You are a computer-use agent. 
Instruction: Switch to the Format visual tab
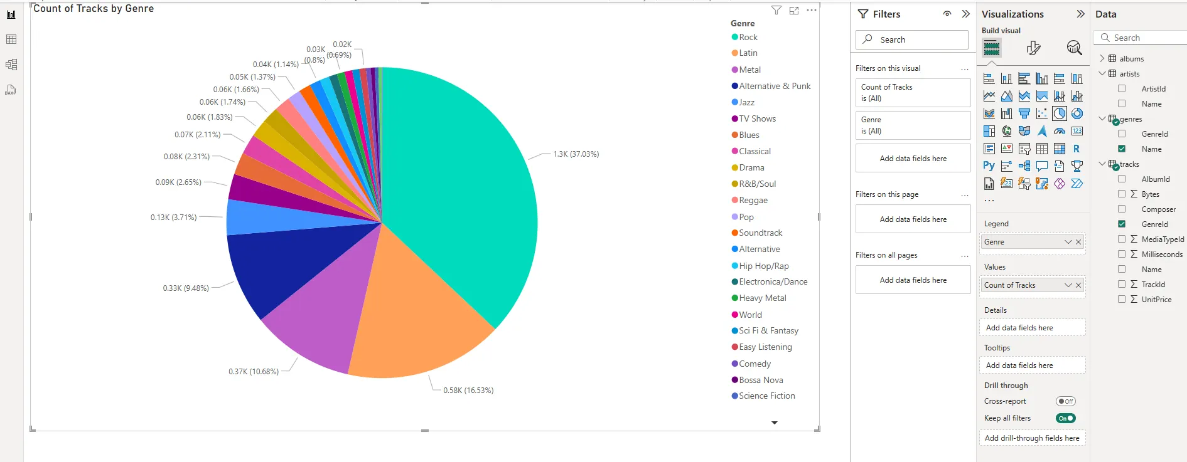click(1033, 48)
